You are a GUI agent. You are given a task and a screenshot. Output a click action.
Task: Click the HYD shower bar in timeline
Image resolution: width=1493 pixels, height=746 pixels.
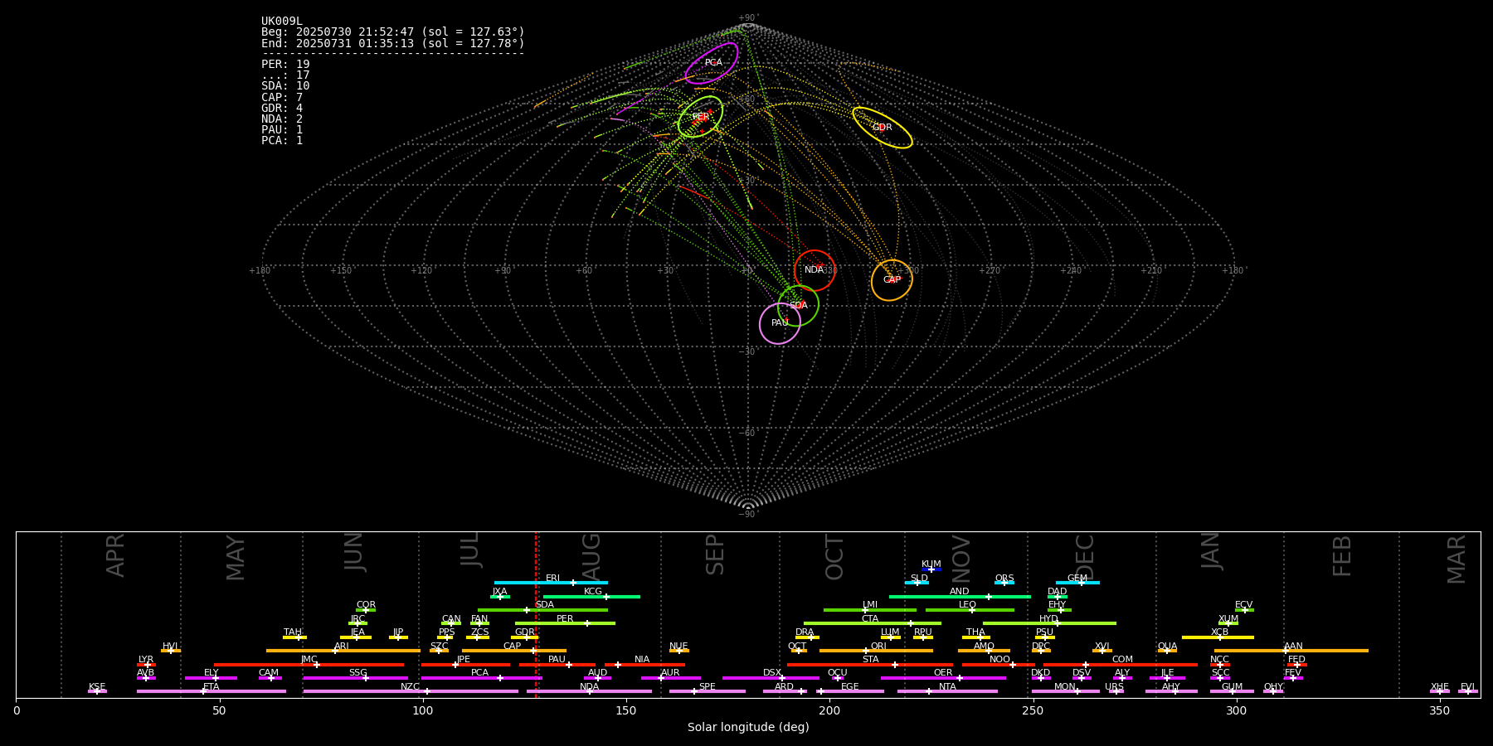click(x=1049, y=623)
